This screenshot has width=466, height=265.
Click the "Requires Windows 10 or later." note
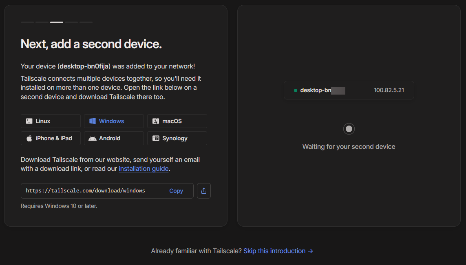click(59, 206)
